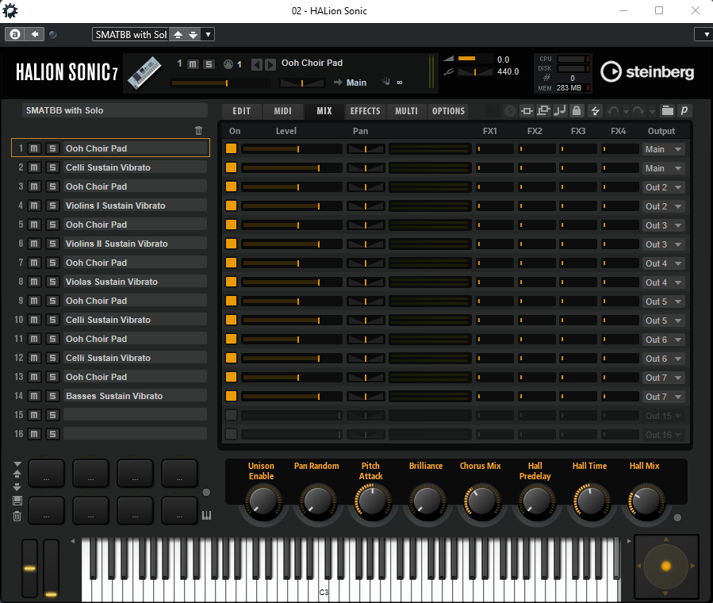Open the preset menu arrow beside SMATBB with Sol
Screen dimensions: 713x603
click(208, 35)
